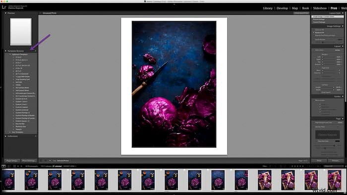Toggle the Keep Square checkbox
The image size is (347, 195).
(320, 93)
